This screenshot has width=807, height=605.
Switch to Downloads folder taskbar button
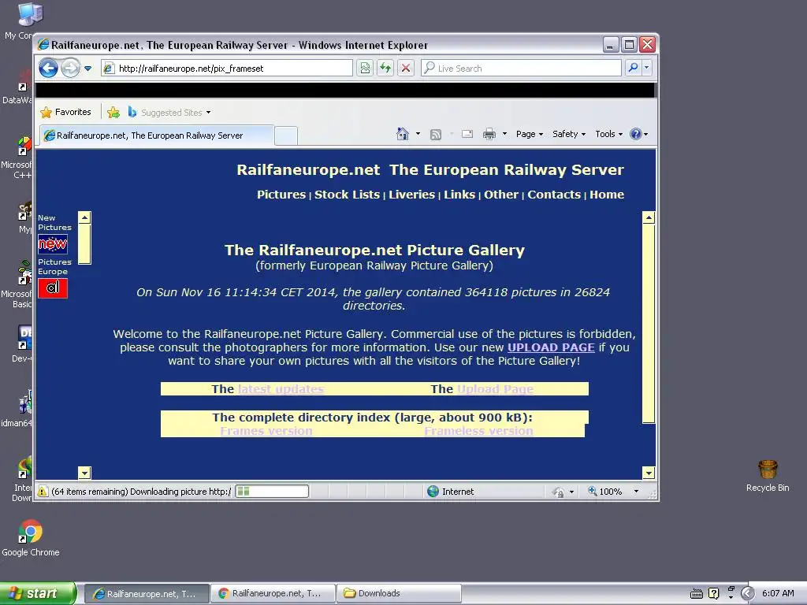click(x=398, y=594)
